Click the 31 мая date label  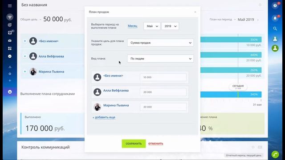[x=257, y=105]
